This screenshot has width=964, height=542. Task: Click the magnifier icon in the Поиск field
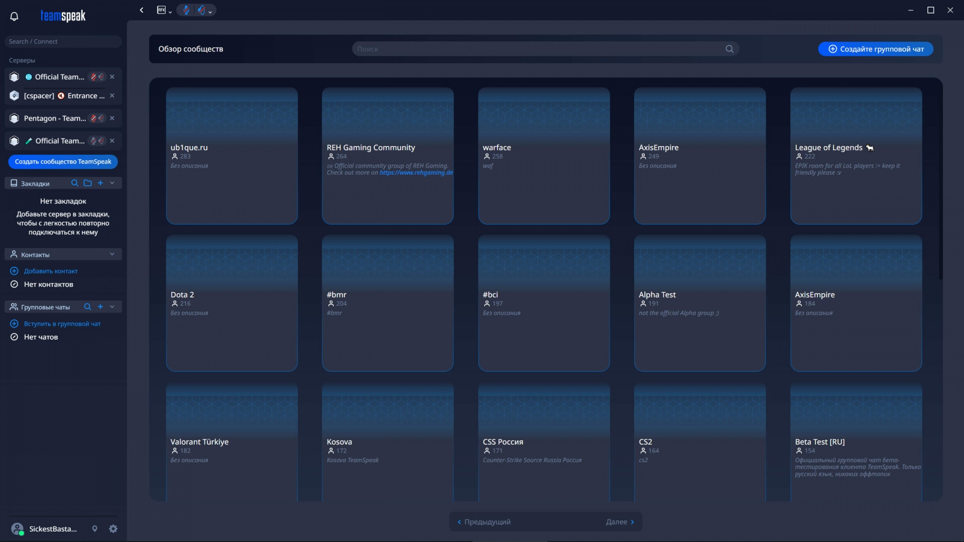pos(730,49)
